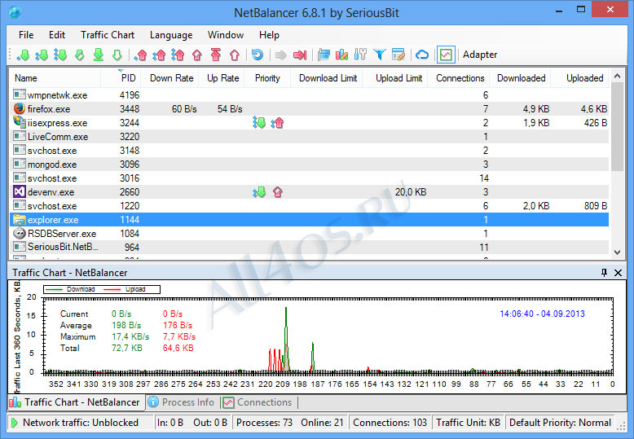Screen dimensions: 634x439
Task: Open the tools wrench settings icon
Action: click(x=360, y=55)
